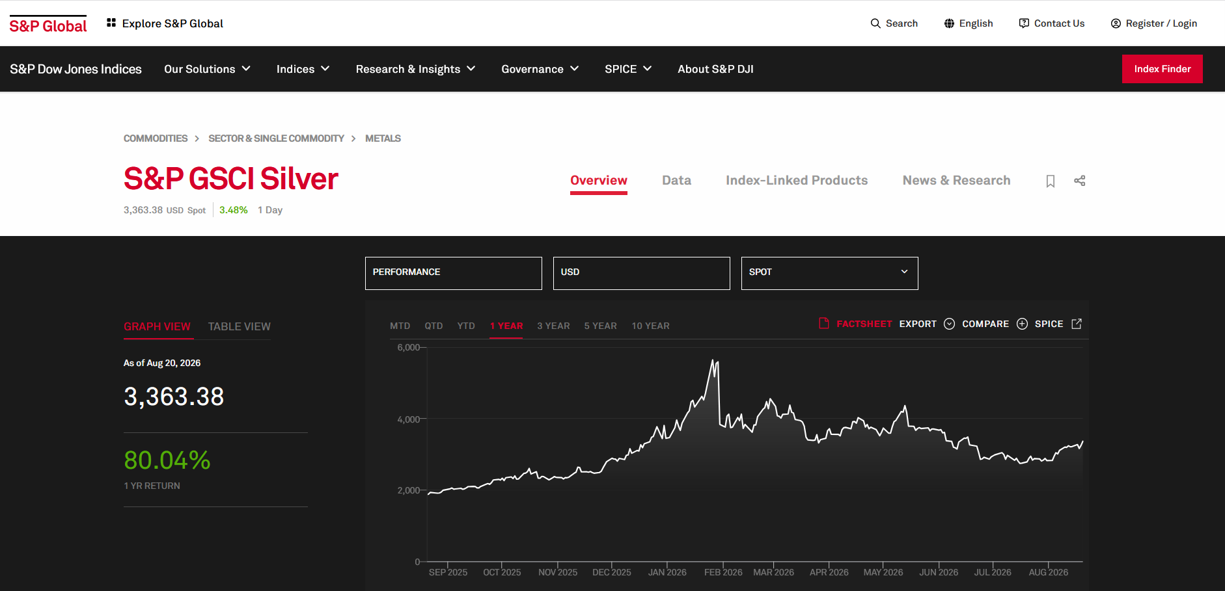Click the Export download circle icon

pyautogui.click(x=950, y=324)
